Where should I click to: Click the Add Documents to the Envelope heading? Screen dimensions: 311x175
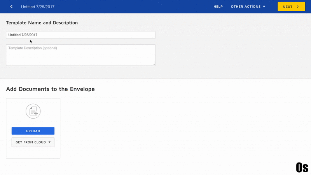tap(51, 89)
